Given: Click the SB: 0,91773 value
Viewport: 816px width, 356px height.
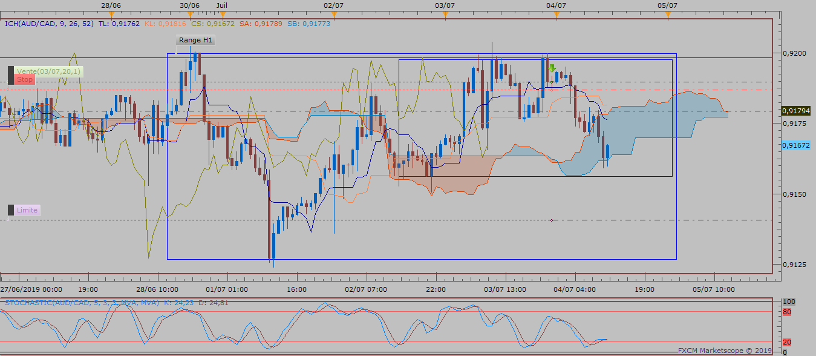Looking at the screenshot, I should pos(308,24).
